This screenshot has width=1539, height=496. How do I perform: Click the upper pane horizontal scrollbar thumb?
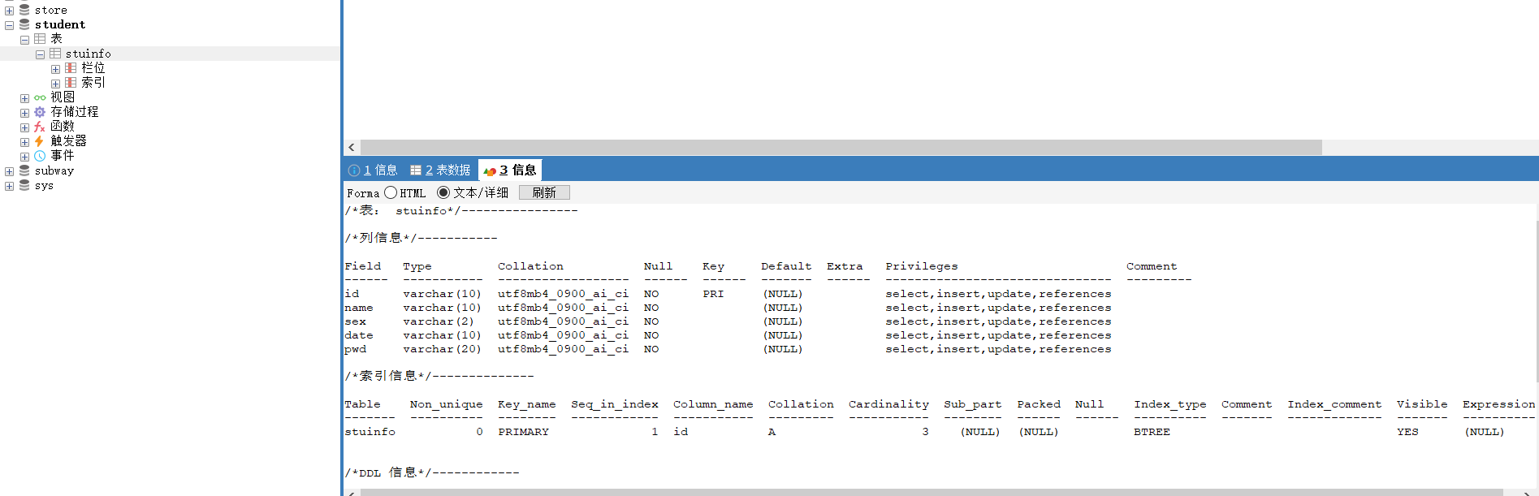coord(841,147)
